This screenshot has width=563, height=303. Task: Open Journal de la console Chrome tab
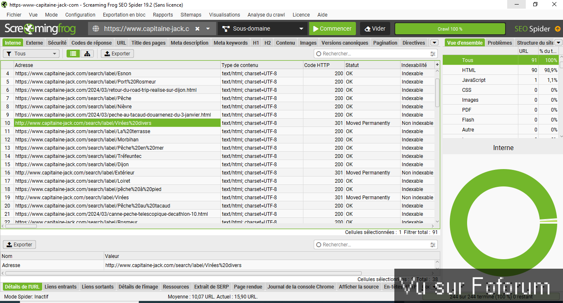[x=301, y=286]
